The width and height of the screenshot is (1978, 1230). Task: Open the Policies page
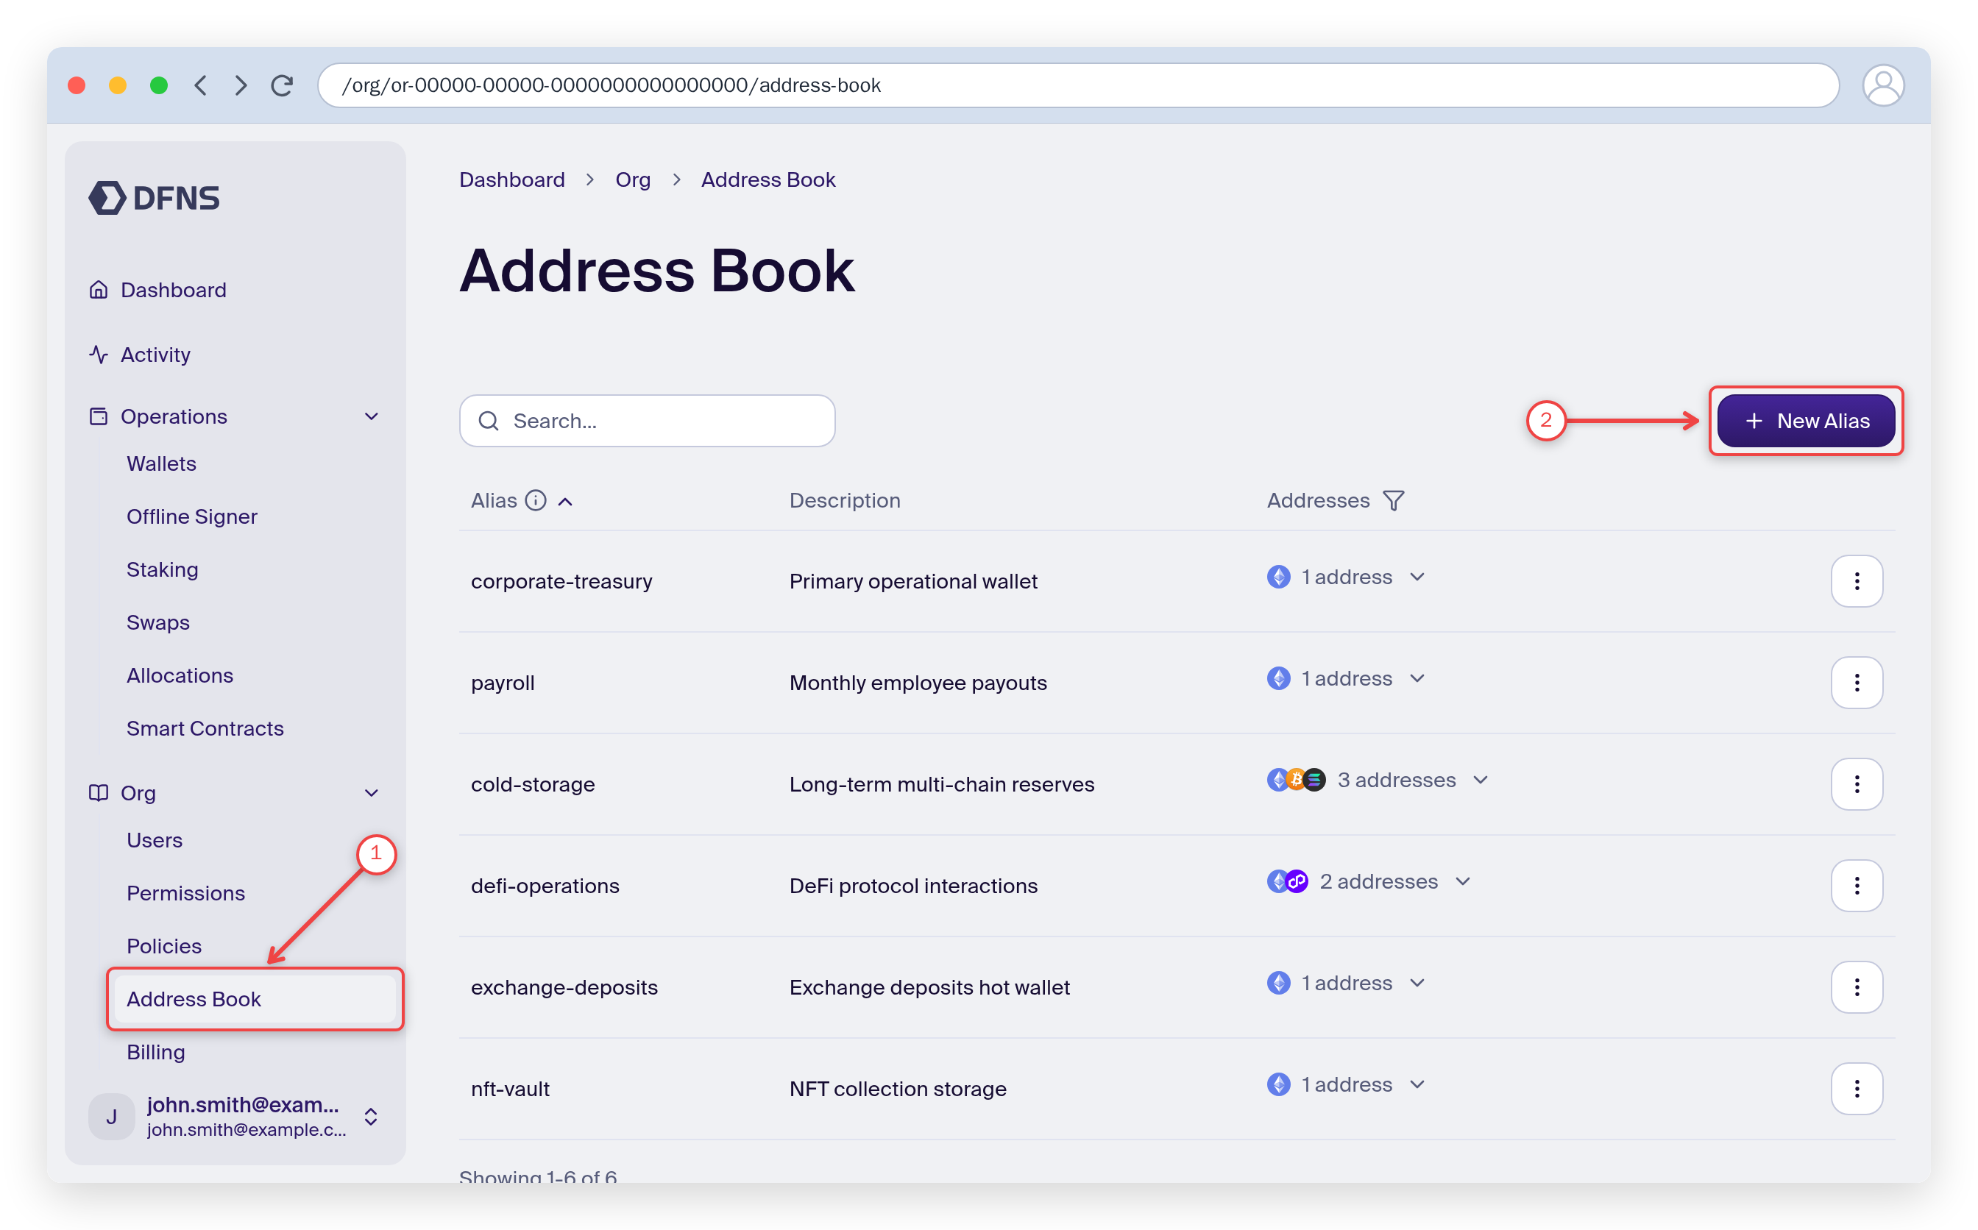(163, 946)
